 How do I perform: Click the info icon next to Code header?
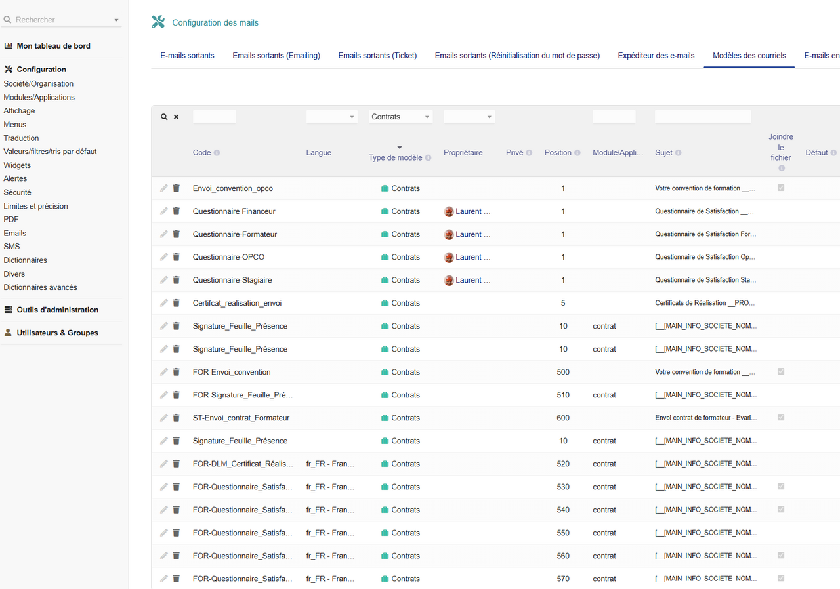pos(217,153)
